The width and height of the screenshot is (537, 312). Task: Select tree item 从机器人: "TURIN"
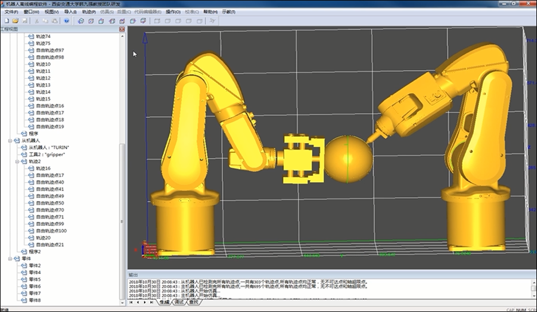(x=48, y=148)
